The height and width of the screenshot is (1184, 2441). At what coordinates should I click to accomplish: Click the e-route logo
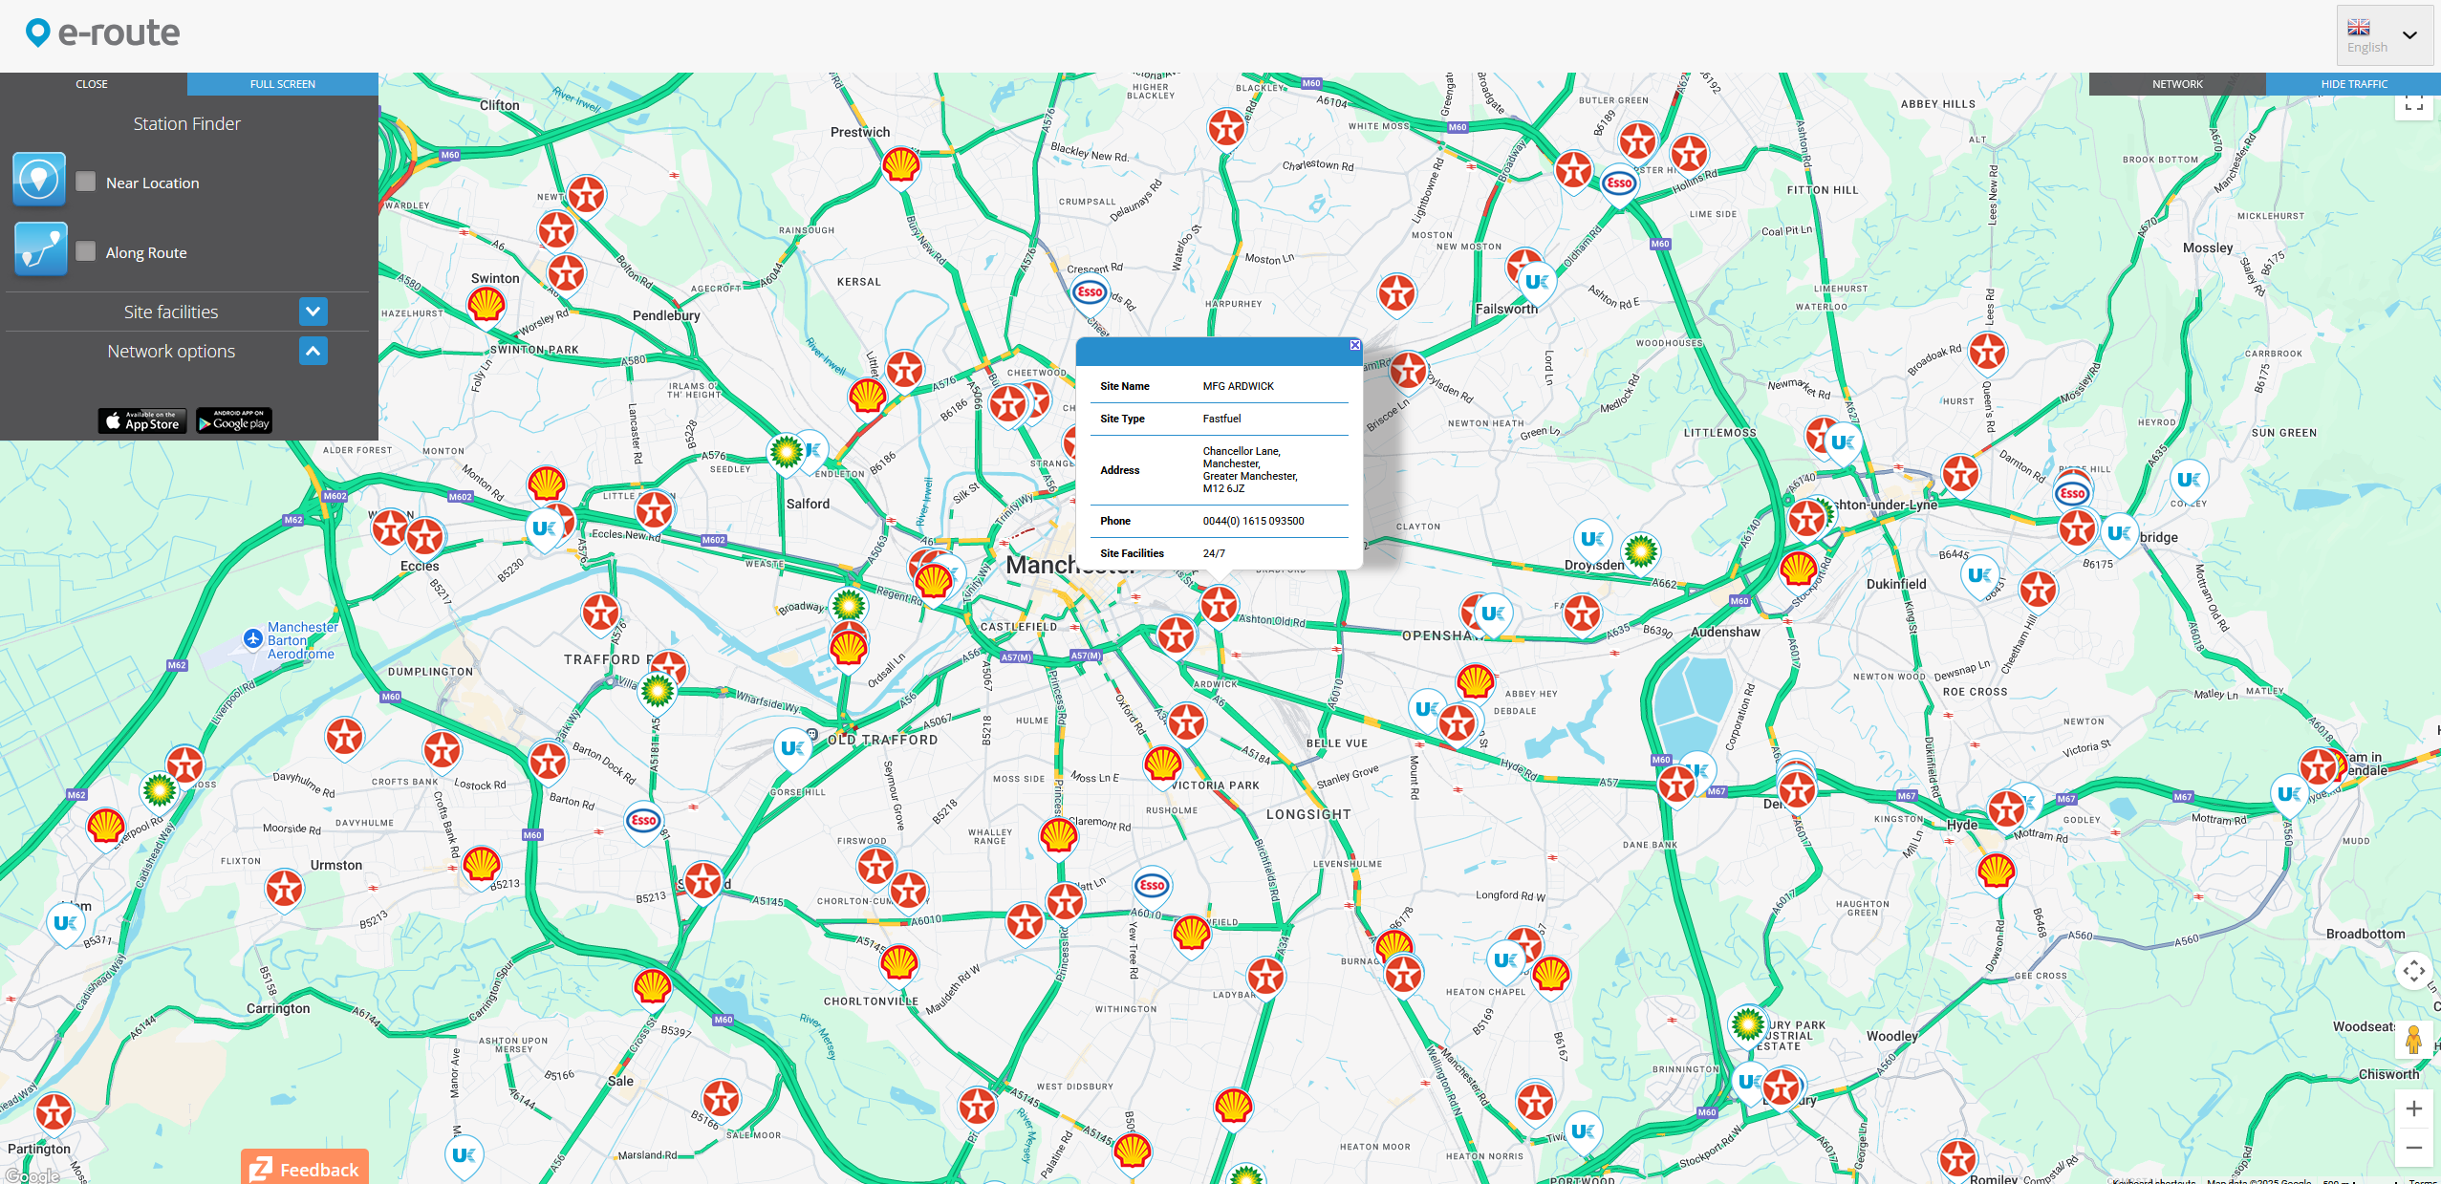point(102,33)
